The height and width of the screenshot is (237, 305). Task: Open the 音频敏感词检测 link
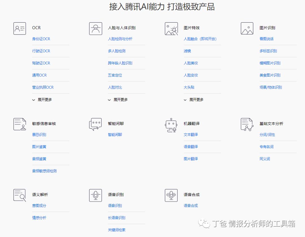tap(44, 171)
